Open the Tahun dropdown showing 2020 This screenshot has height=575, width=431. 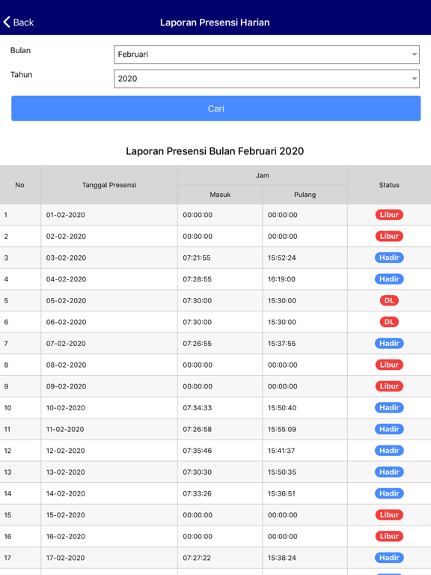tap(266, 79)
